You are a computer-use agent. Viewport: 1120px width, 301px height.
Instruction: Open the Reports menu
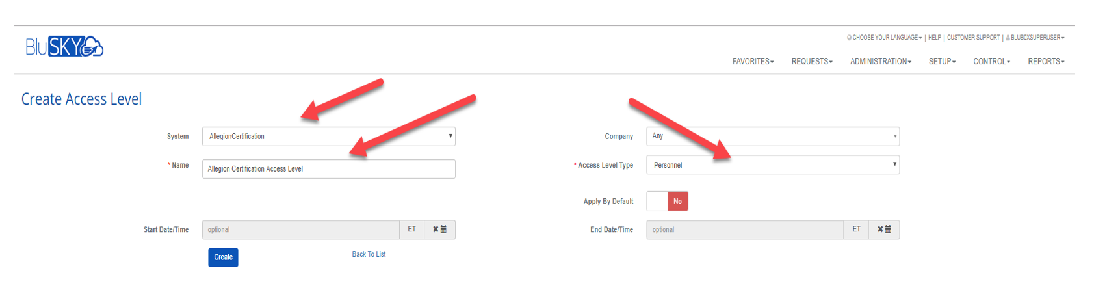pos(1045,62)
